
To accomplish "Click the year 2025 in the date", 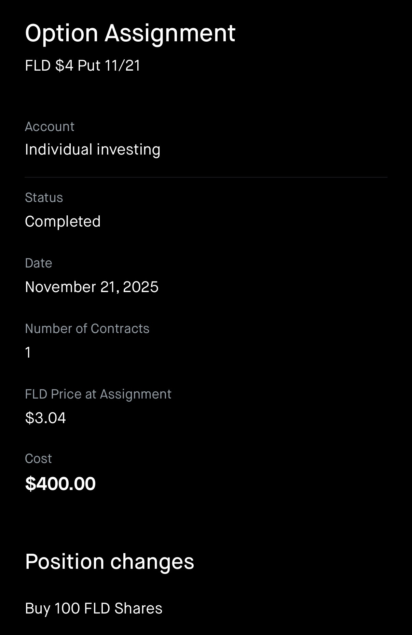I will click(x=140, y=287).
